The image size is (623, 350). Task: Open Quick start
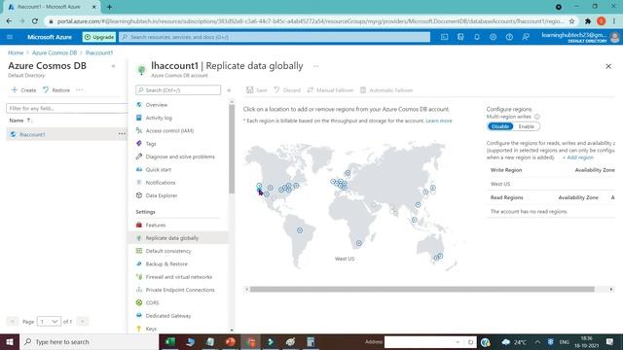click(158, 169)
